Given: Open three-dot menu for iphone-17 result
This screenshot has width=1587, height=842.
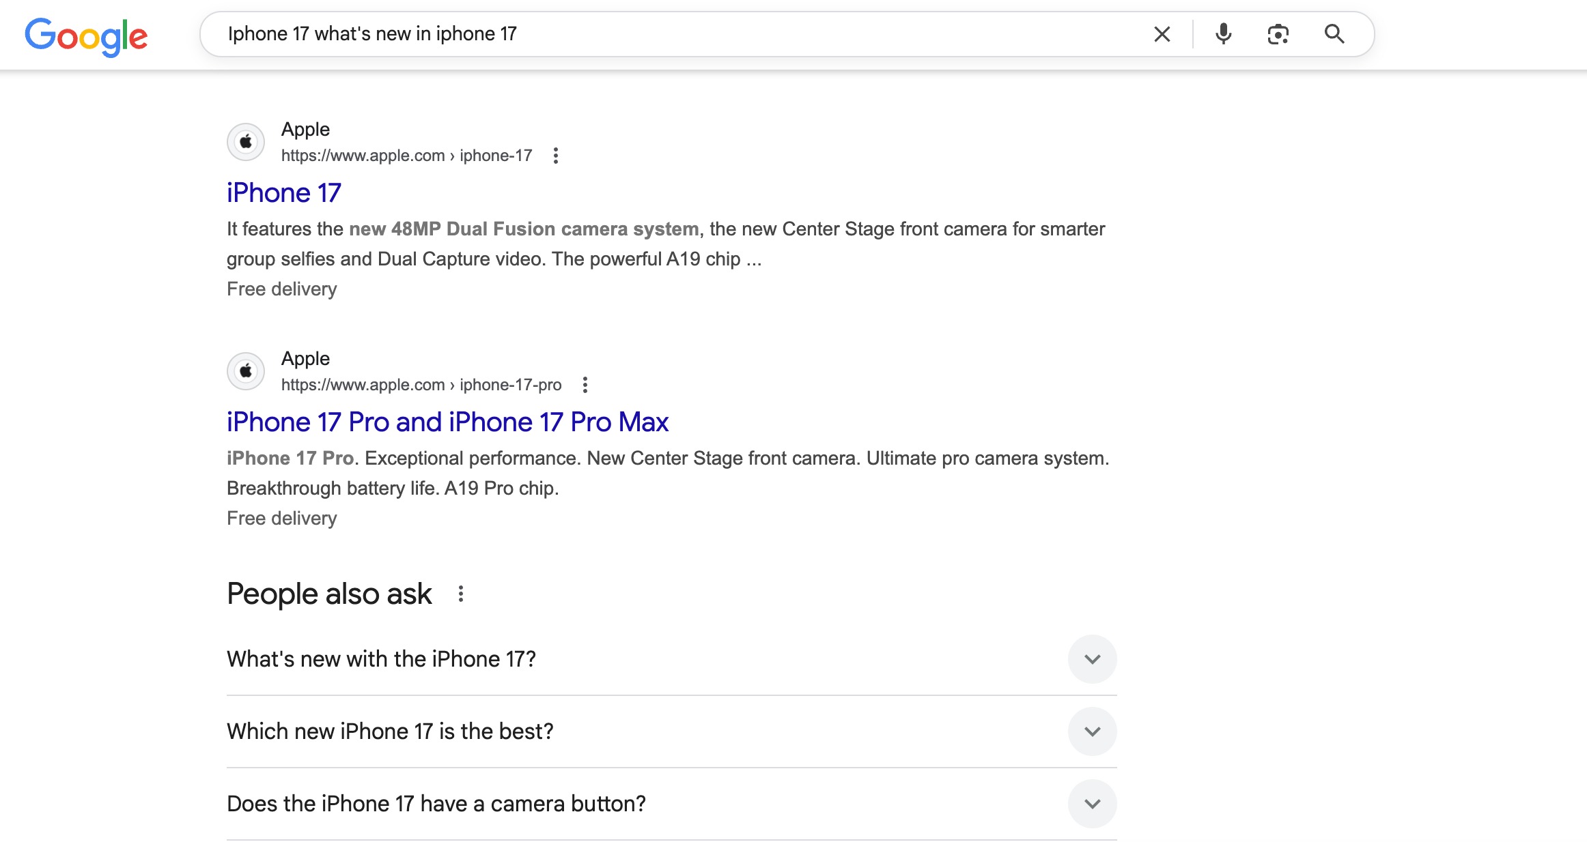Looking at the screenshot, I should click(x=556, y=156).
